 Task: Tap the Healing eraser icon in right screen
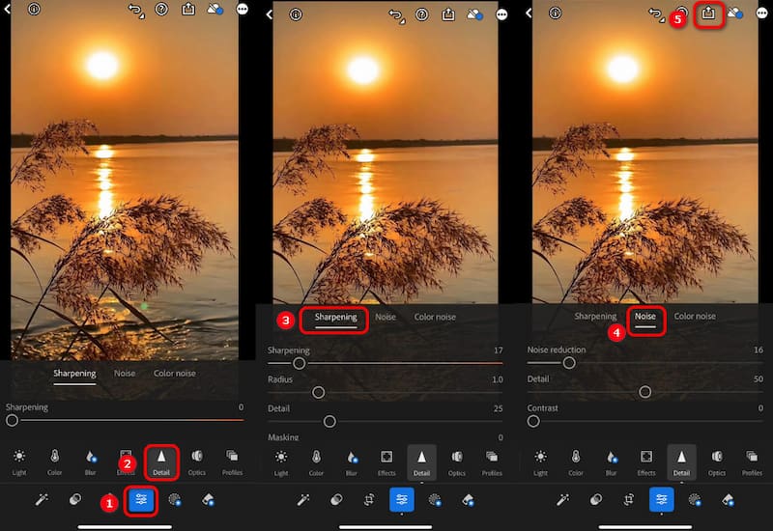[727, 499]
